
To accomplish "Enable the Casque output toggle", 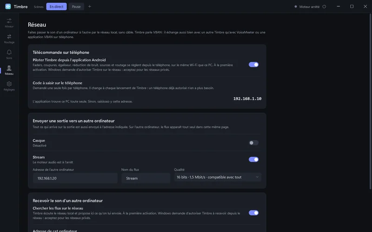I will coord(253,143).
